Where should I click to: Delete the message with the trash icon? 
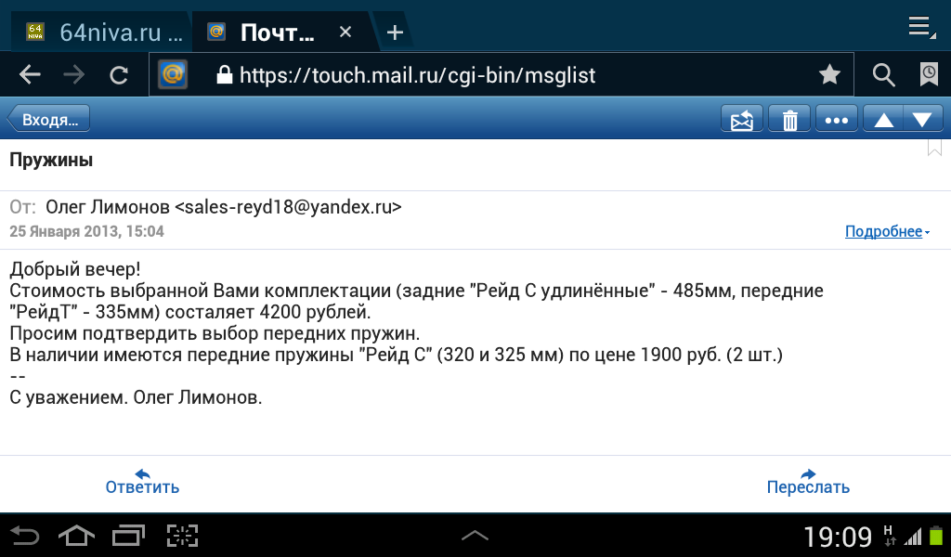click(x=789, y=121)
